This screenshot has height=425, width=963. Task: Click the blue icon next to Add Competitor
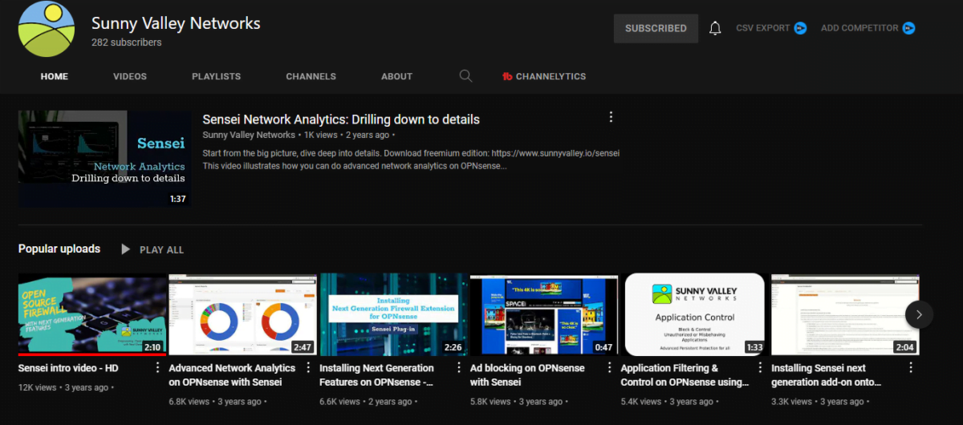pos(908,28)
